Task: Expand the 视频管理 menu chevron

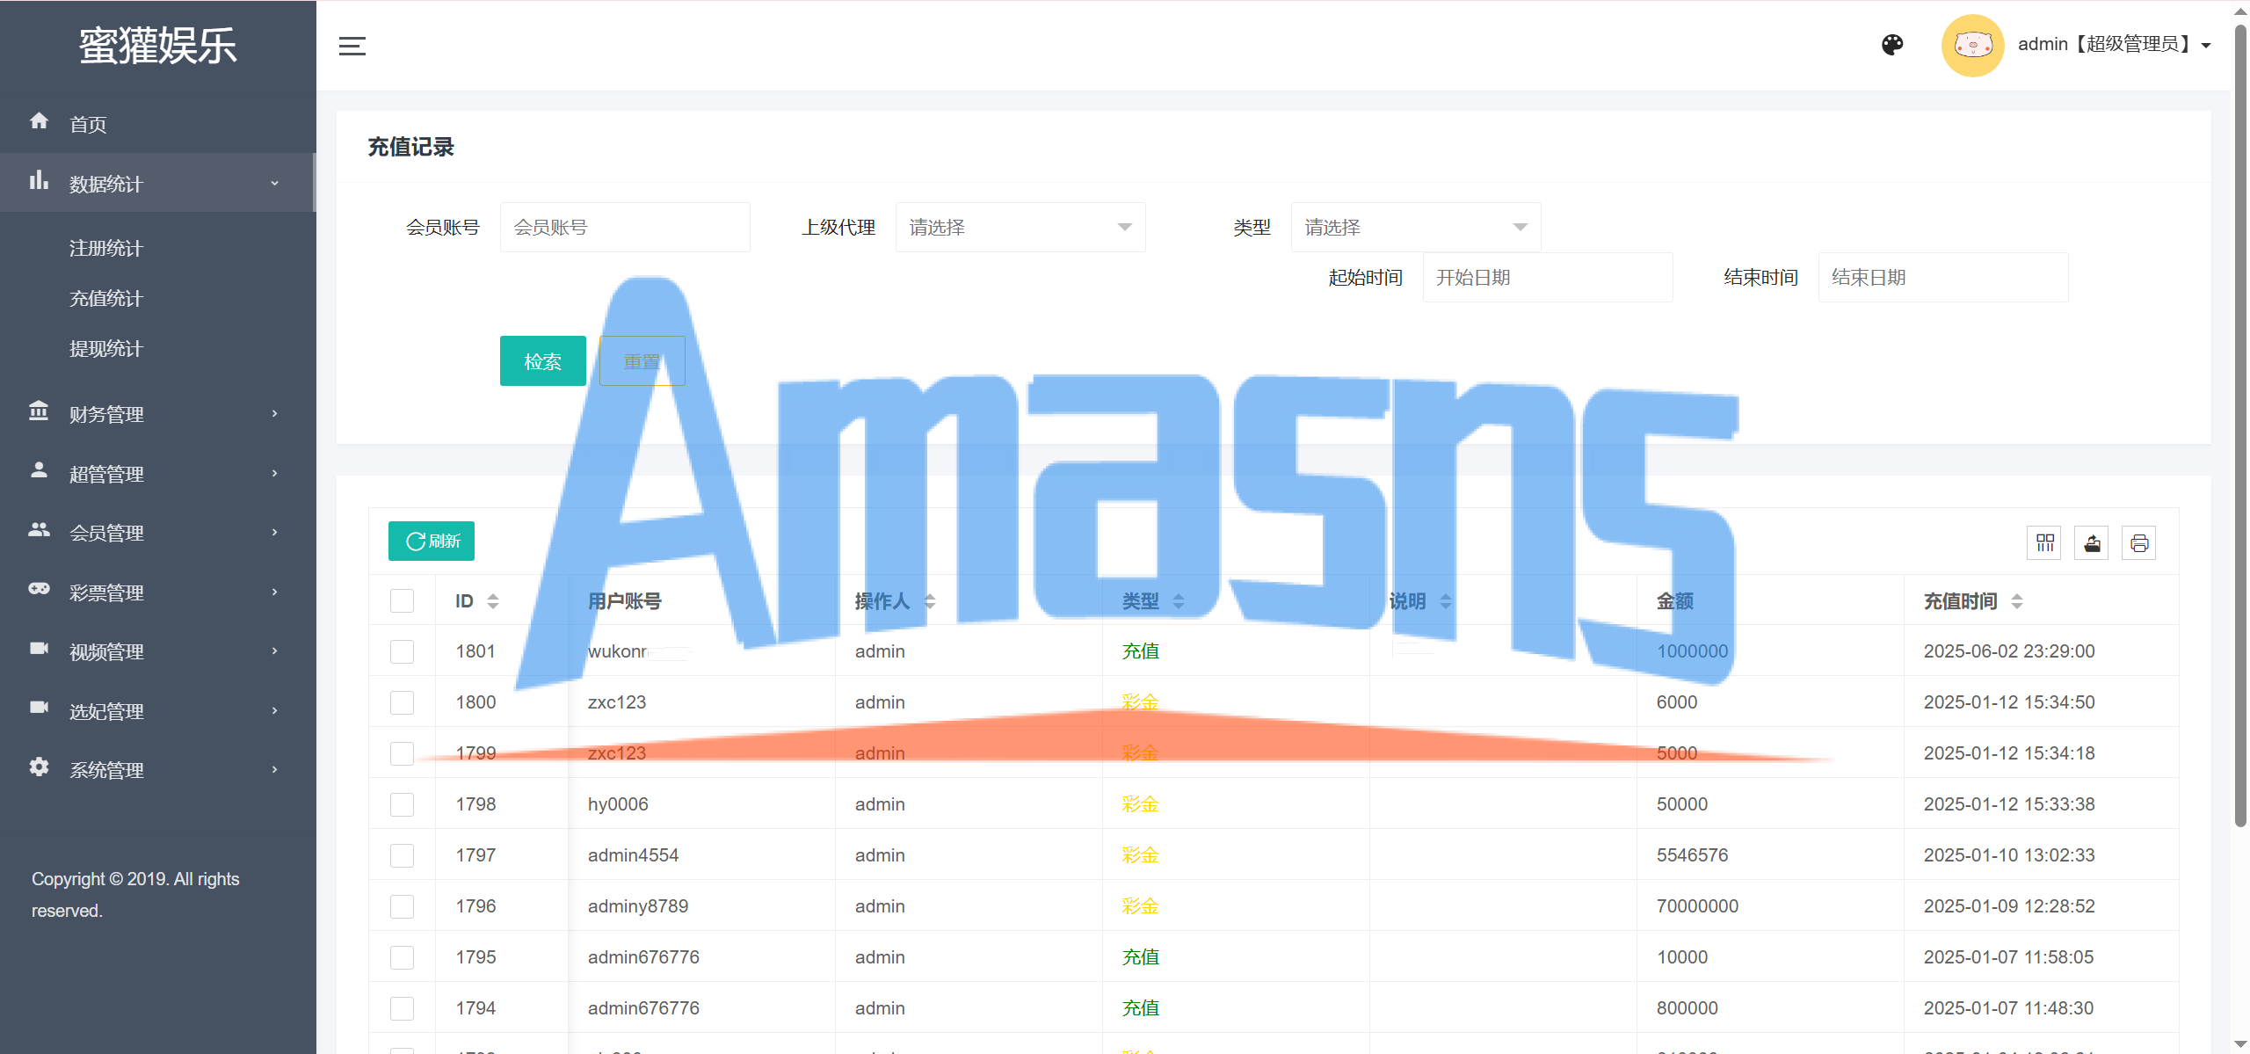Action: 275,651
